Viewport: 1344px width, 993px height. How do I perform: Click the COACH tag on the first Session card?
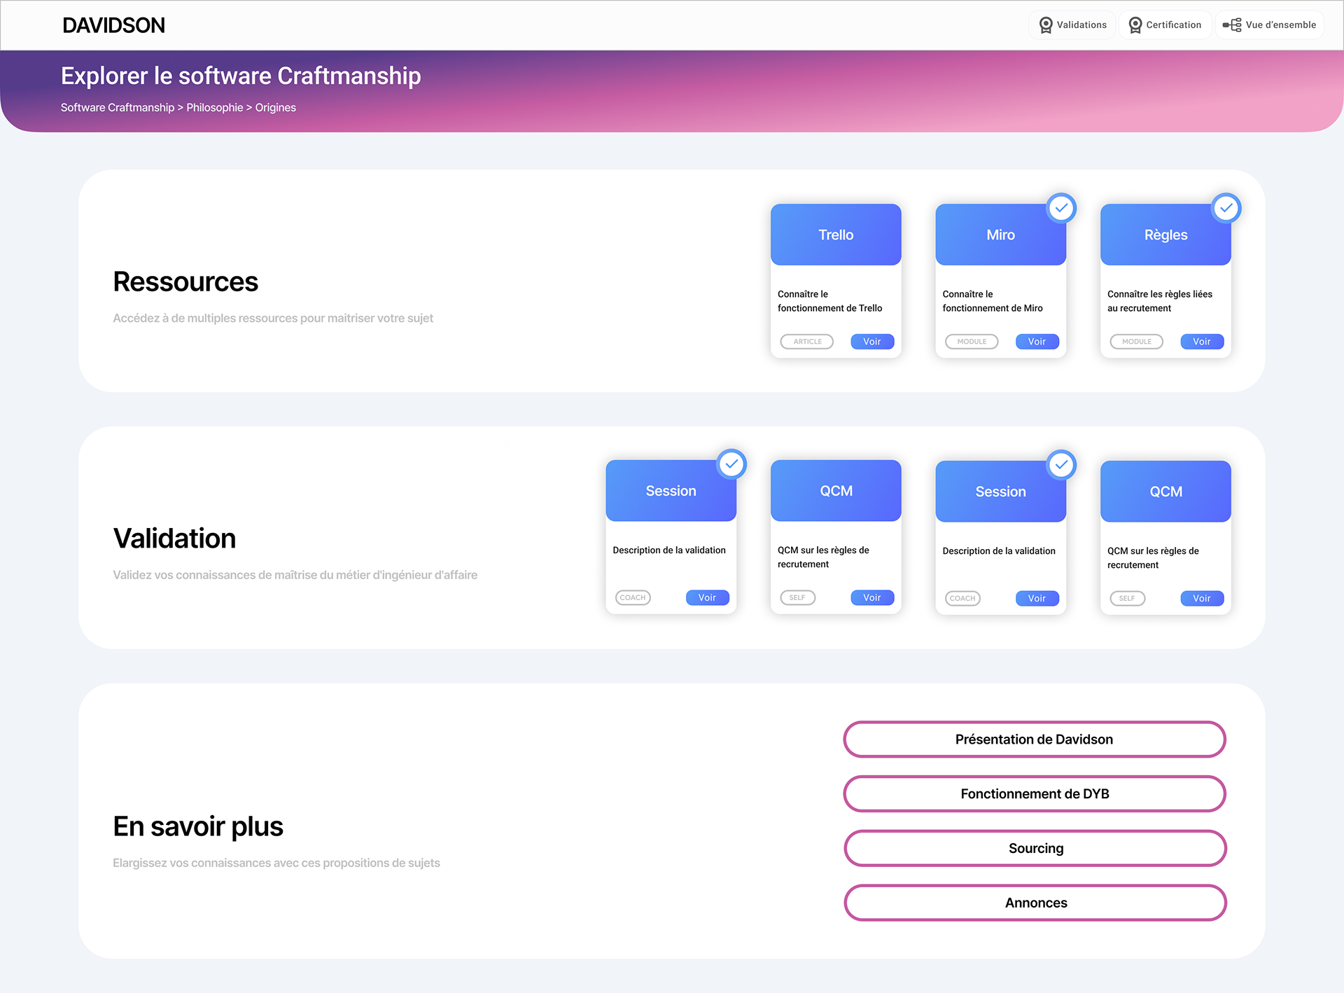click(x=633, y=598)
